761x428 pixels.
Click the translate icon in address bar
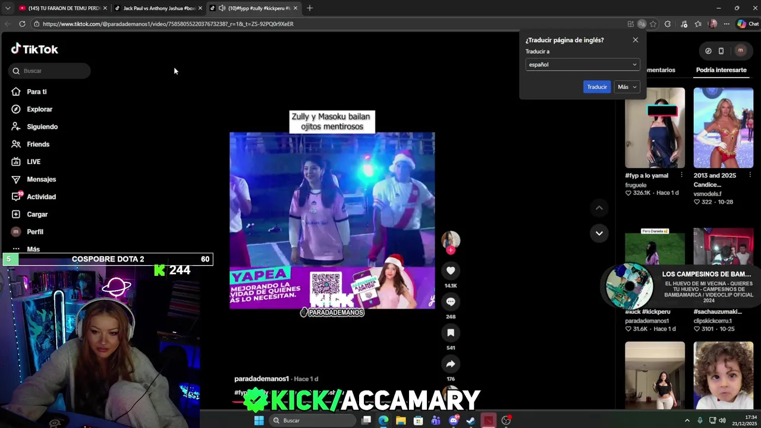pos(641,24)
